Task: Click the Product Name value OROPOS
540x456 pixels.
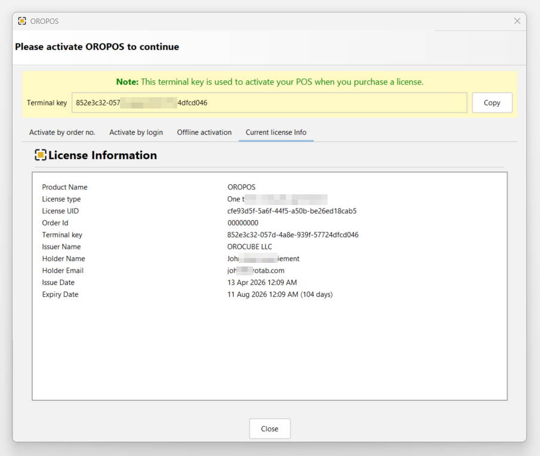Action: (242, 187)
